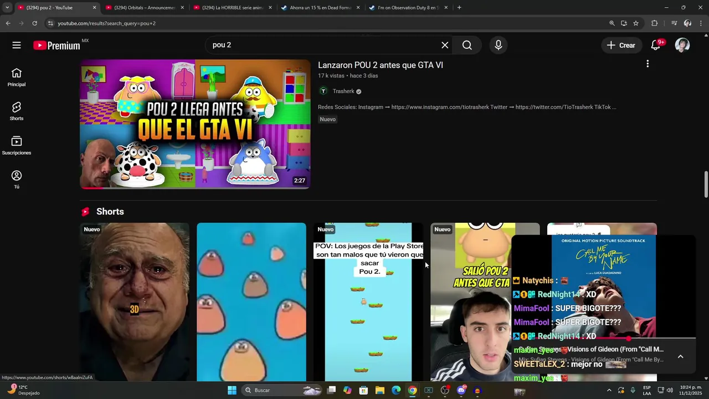Collapse the media player overlay chevron
This screenshot has height=399, width=709.
681,357
